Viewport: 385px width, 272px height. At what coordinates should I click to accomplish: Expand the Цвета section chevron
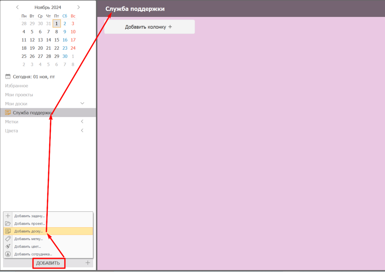point(82,131)
